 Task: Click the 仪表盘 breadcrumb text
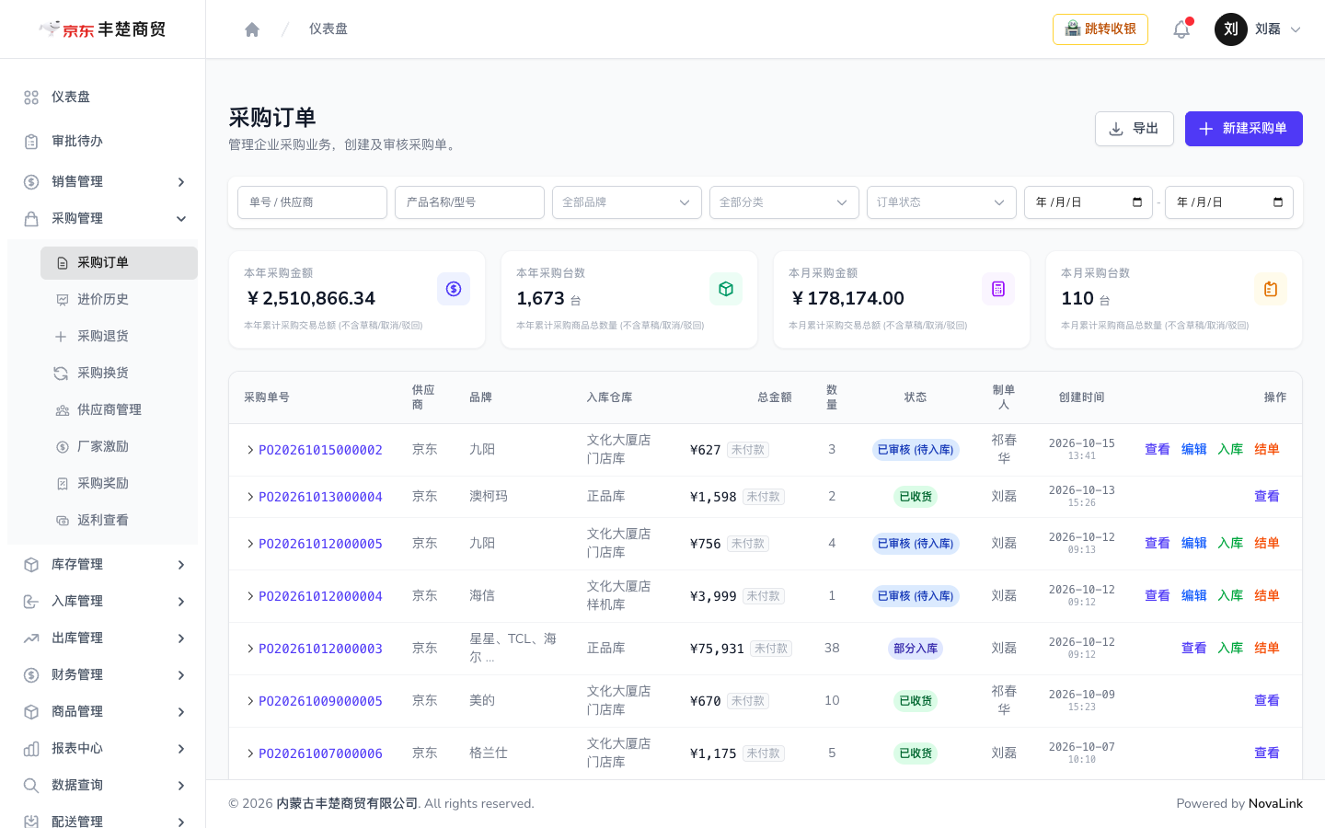328,29
